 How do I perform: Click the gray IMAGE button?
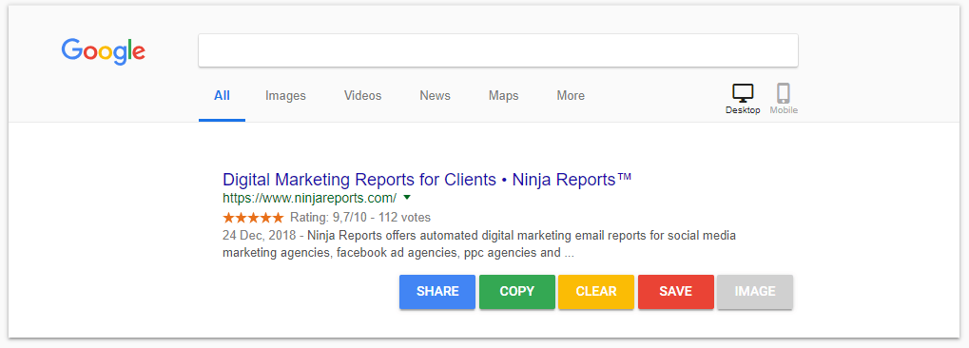tap(755, 292)
